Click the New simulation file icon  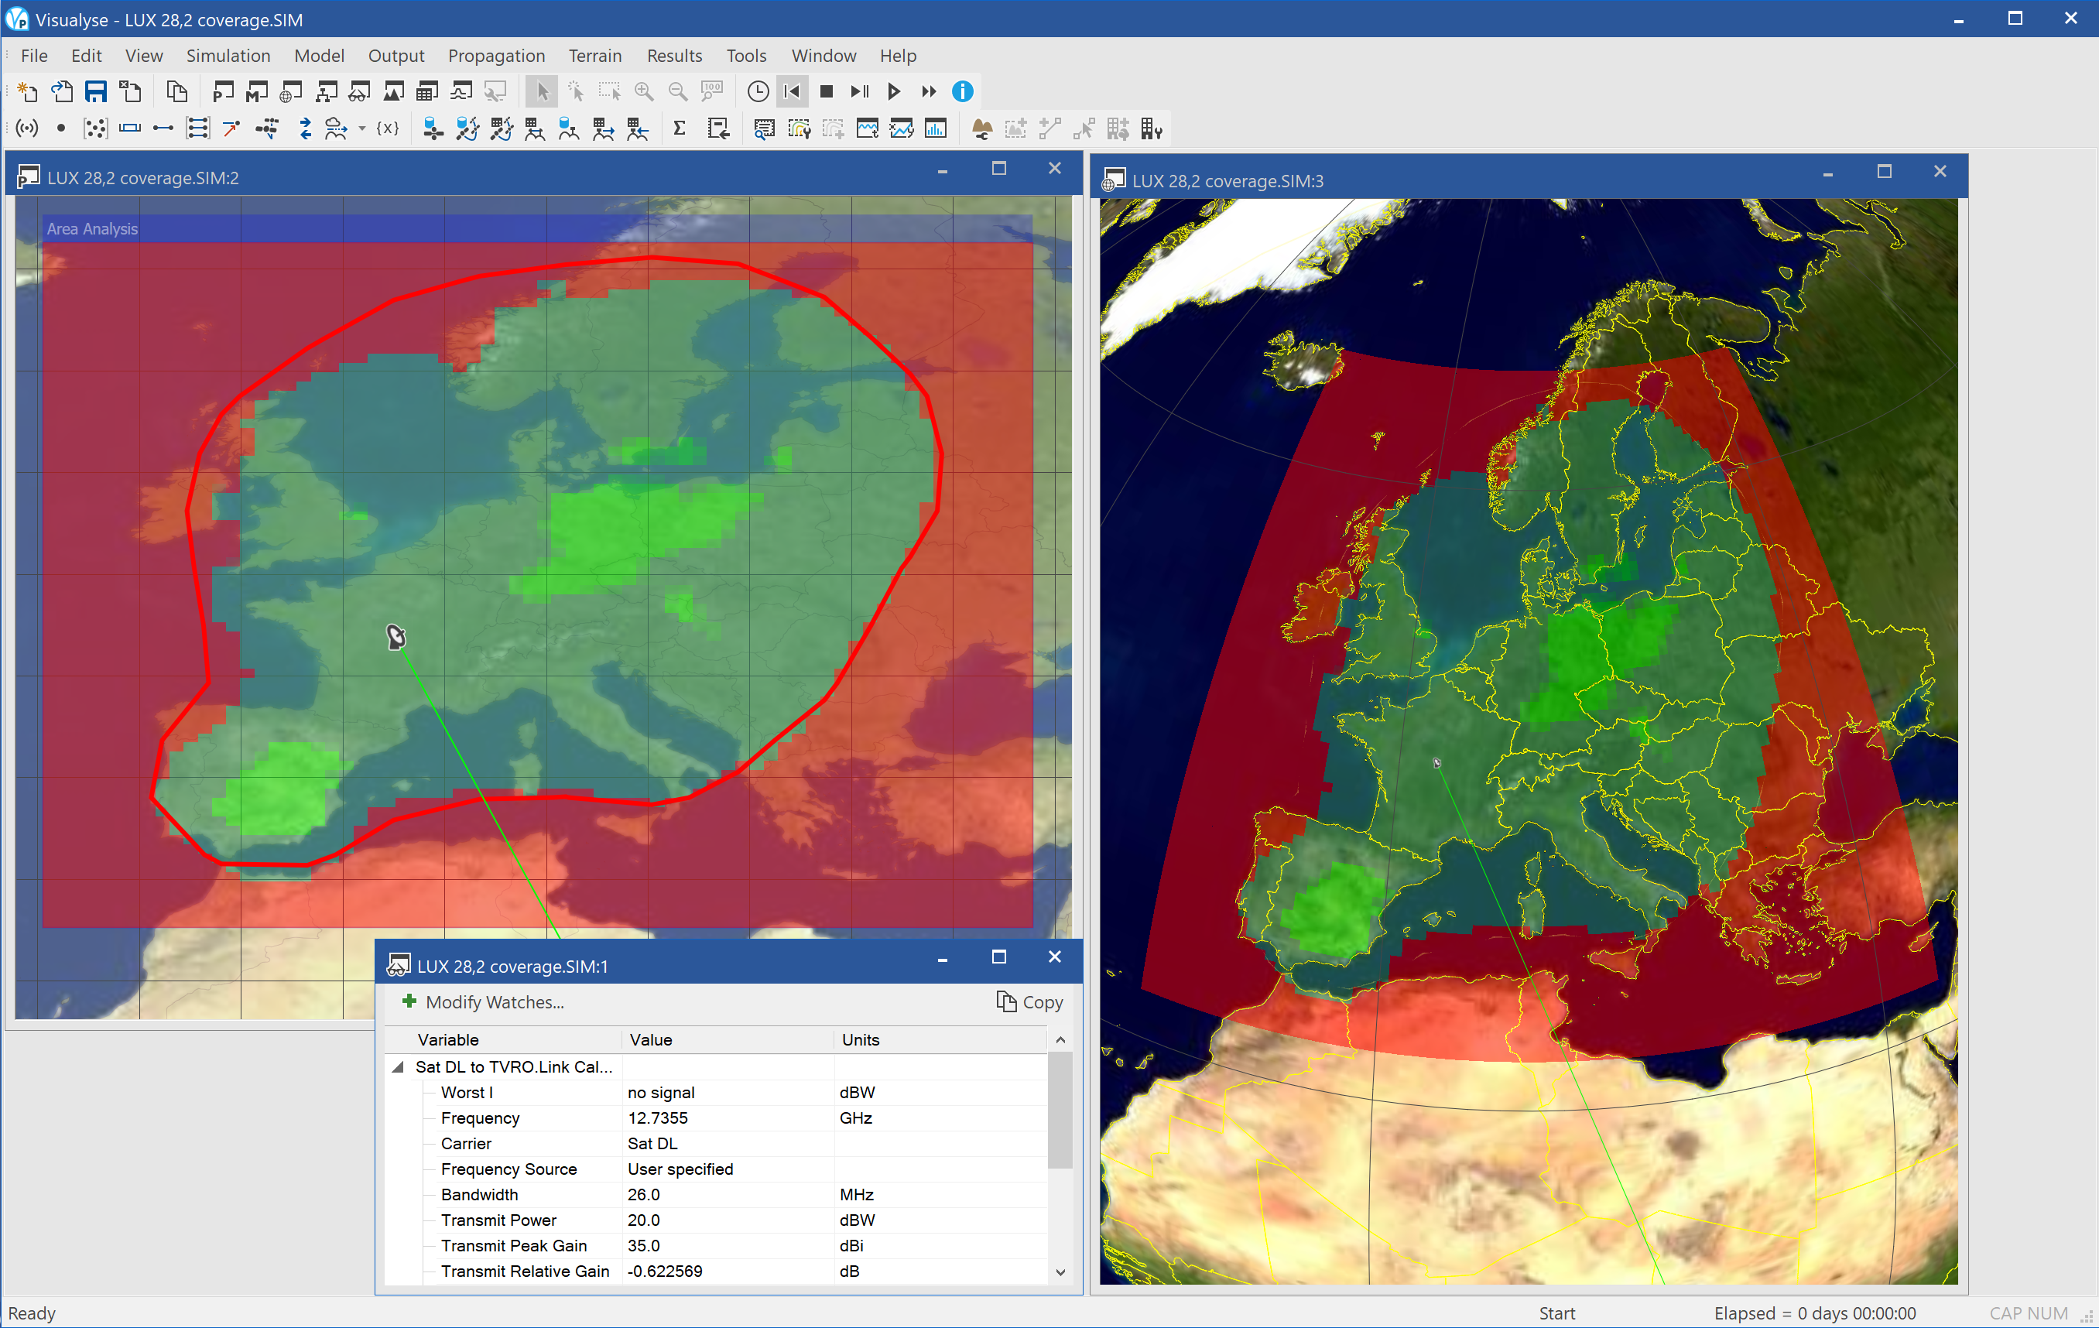28,91
